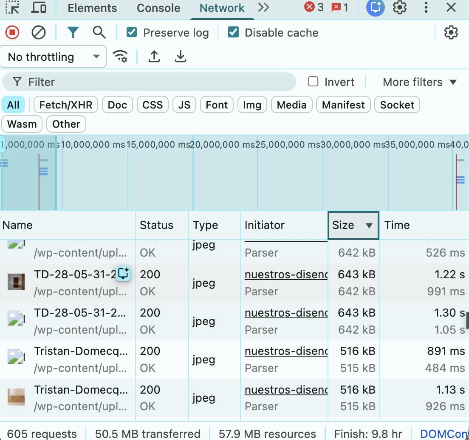Viewport: 469px width, 440px height.
Task: Select the TD-28-05-31 request taking 1.22 s
Action: coord(234,283)
